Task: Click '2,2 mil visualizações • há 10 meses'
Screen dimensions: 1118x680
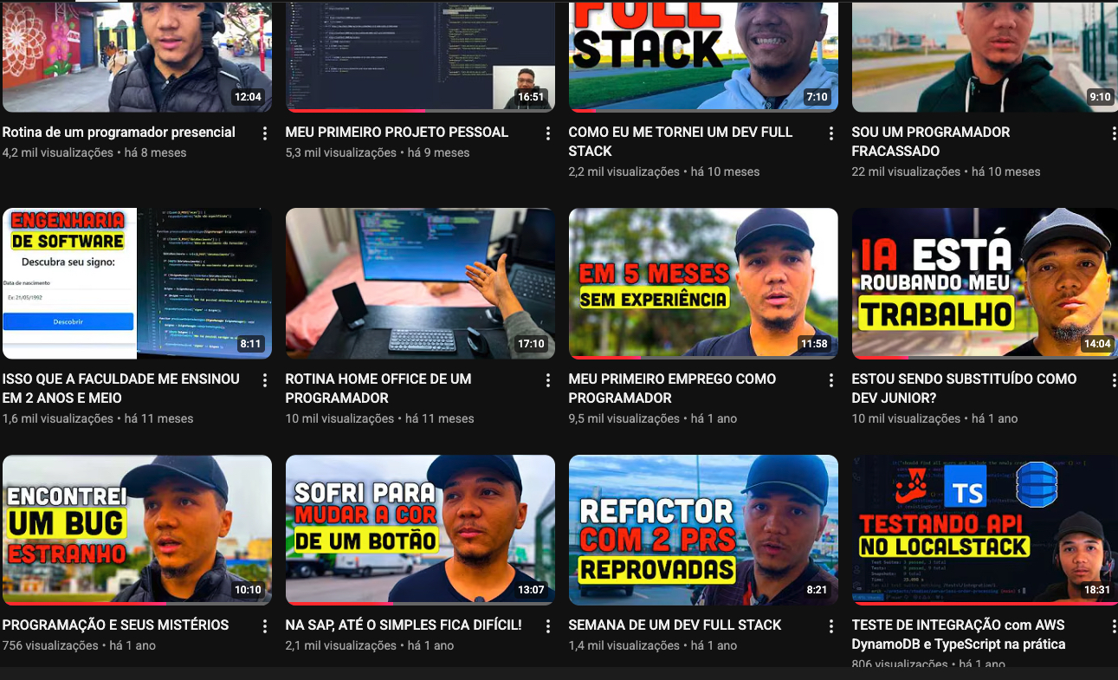Action: [x=664, y=172]
